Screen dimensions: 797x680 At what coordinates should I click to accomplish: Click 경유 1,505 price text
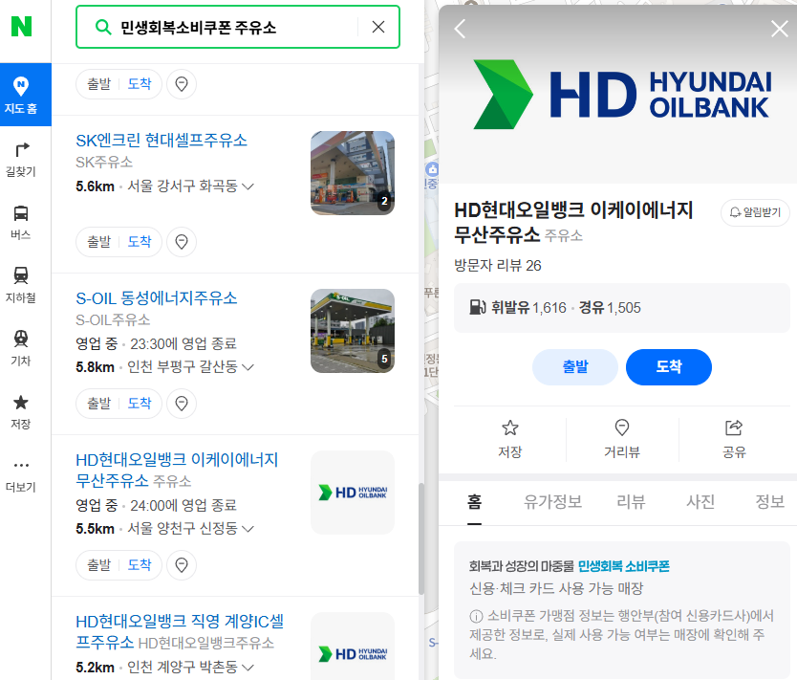pyautogui.click(x=610, y=308)
